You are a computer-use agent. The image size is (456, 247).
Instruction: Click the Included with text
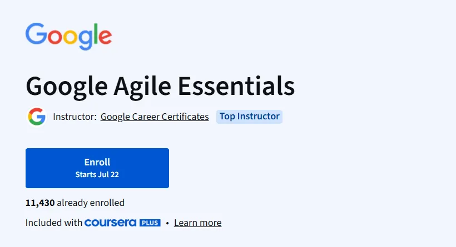tap(54, 223)
